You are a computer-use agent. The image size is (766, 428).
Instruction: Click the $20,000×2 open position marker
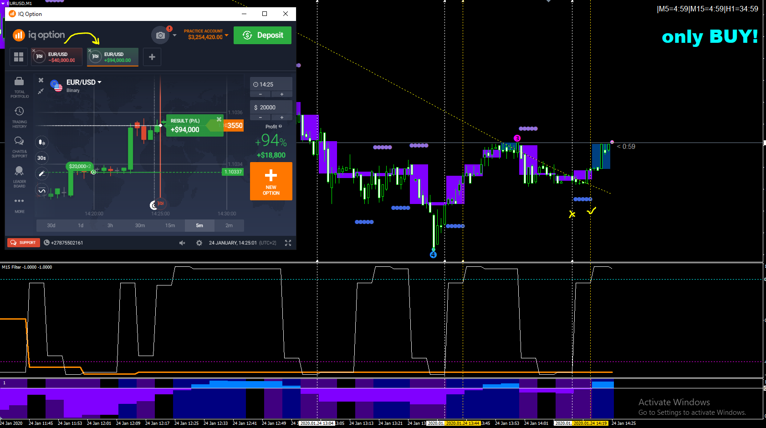pyautogui.click(x=80, y=166)
